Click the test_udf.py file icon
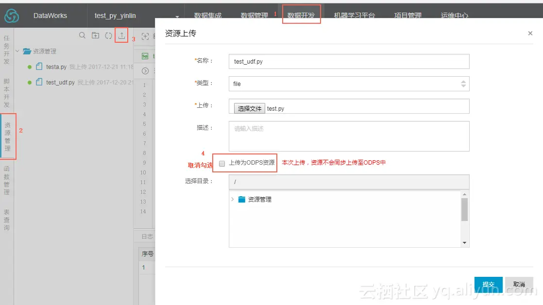The height and width of the screenshot is (305, 543). tap(39, 82)
